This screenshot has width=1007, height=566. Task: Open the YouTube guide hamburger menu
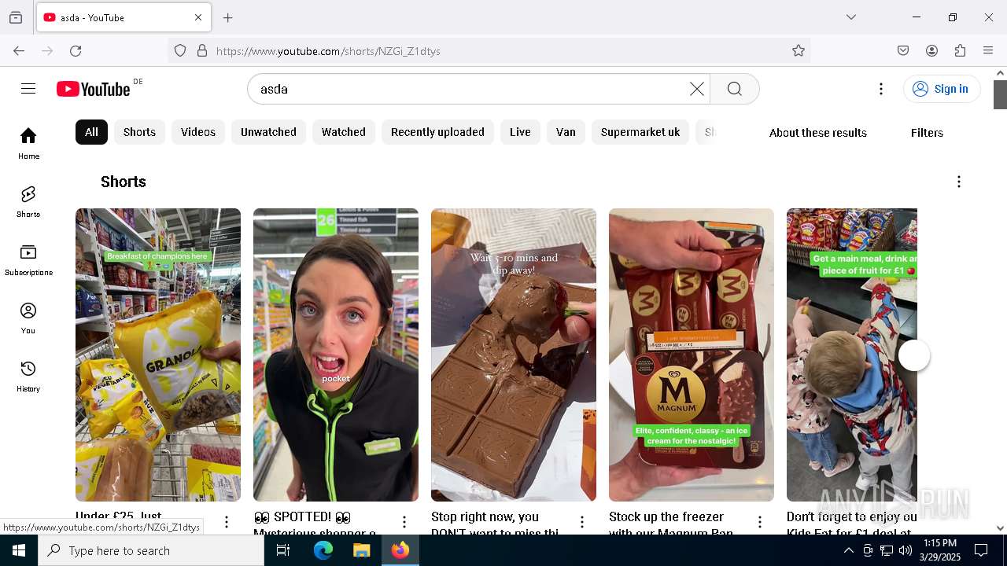(x=28, y=89)
